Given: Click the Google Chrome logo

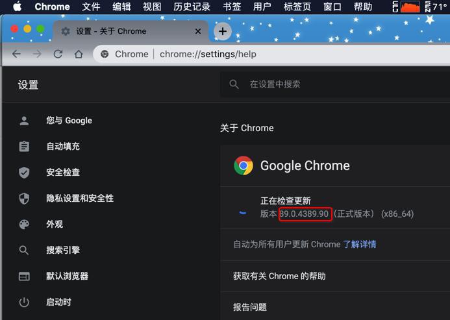Looking at the screenshot, I should point(244,166).
